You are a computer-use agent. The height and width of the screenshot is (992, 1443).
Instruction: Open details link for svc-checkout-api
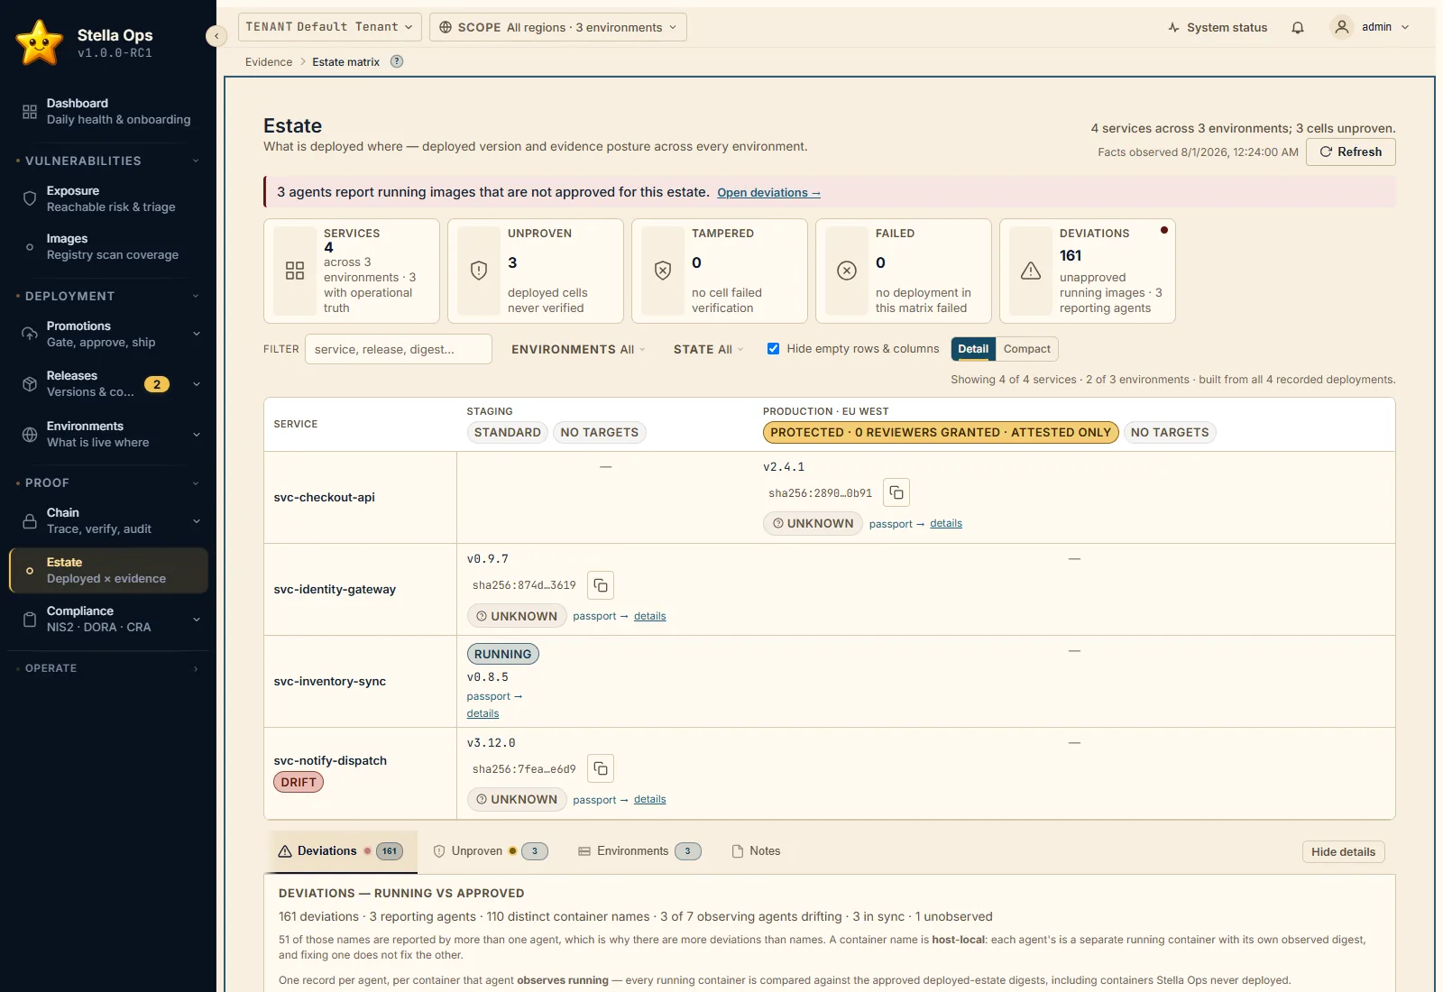click(x=946, y=523)
